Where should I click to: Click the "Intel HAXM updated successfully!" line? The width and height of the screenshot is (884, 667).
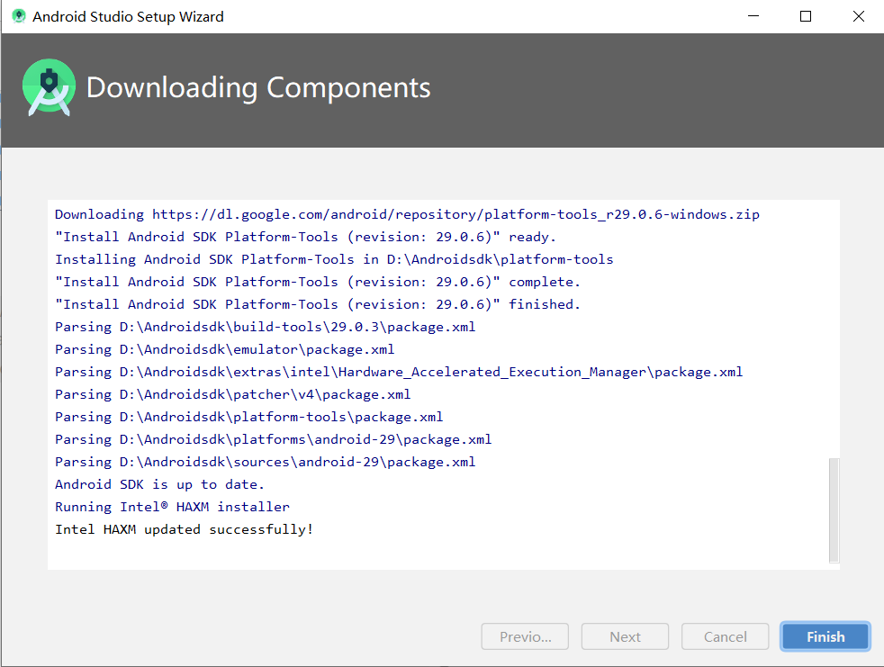pyautogui.click(x=184, y=529)
